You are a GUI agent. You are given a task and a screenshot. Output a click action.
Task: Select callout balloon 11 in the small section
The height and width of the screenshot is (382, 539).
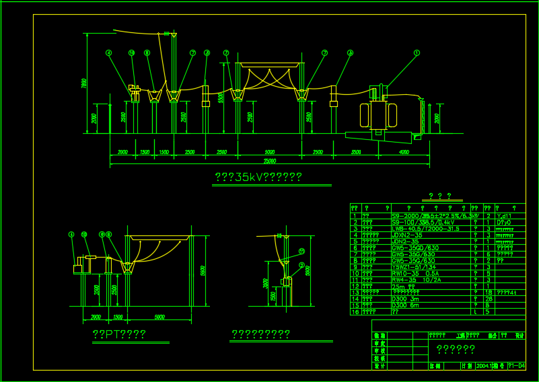[302, 251]
